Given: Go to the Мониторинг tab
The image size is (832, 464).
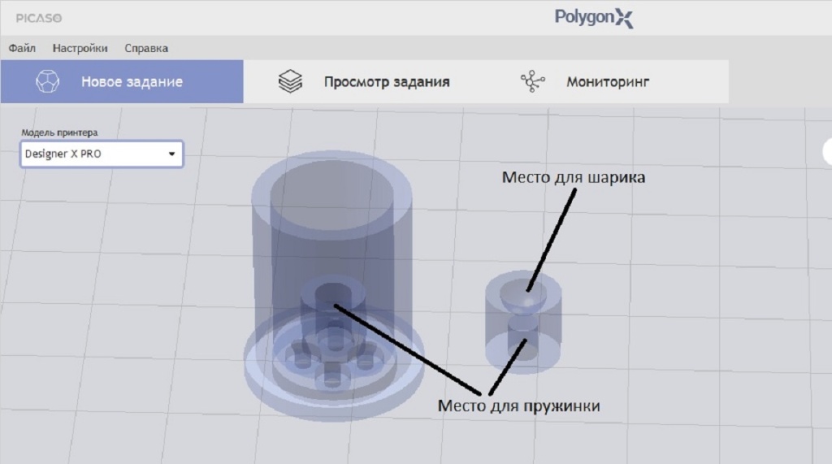Looking at the screenshot, I should pos(607,81).
